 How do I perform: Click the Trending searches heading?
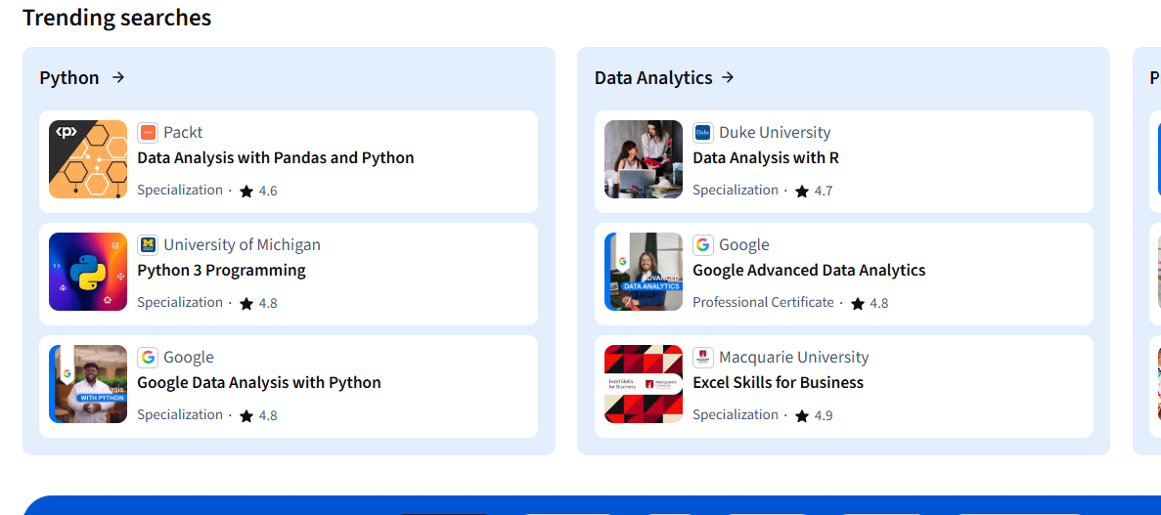pyautogui.click(x=117, y=18)
